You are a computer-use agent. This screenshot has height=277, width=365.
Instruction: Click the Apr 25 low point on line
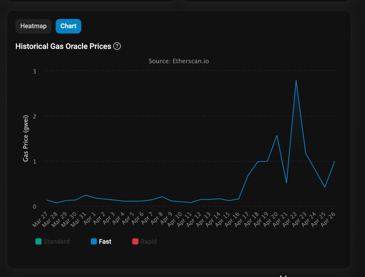point(325,187)
